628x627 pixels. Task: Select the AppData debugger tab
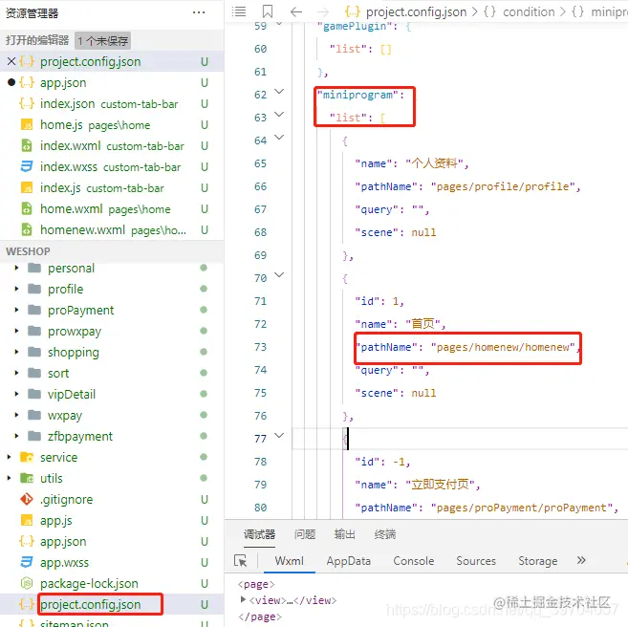coord(349,561)
